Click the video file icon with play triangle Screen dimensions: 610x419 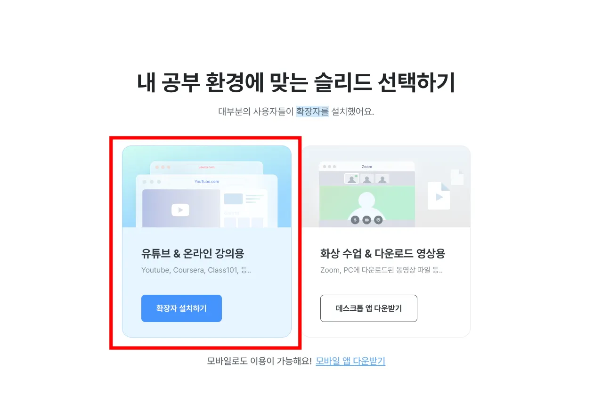pyautogui.click(x=439, y=196)
